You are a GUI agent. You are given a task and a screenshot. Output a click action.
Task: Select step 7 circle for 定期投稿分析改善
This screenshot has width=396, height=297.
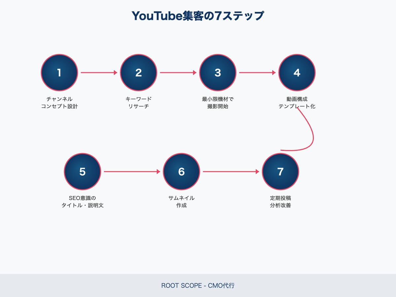pyautogui.click(x=280, y=172)
